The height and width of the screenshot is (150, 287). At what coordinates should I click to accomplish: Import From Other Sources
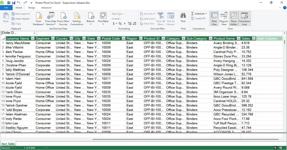pyautogui.click(x=63, y=19)
